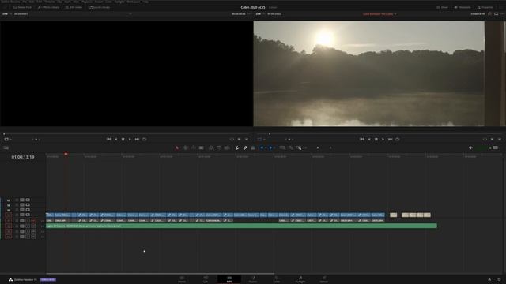Toggle loop playback in timeline viewer

point(398,140)
